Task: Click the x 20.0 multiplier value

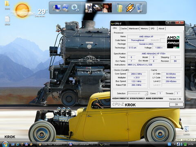Action: 136,78
